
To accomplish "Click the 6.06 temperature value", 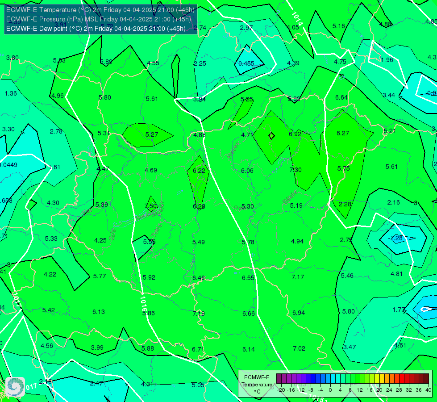I will tap(247, 171).
